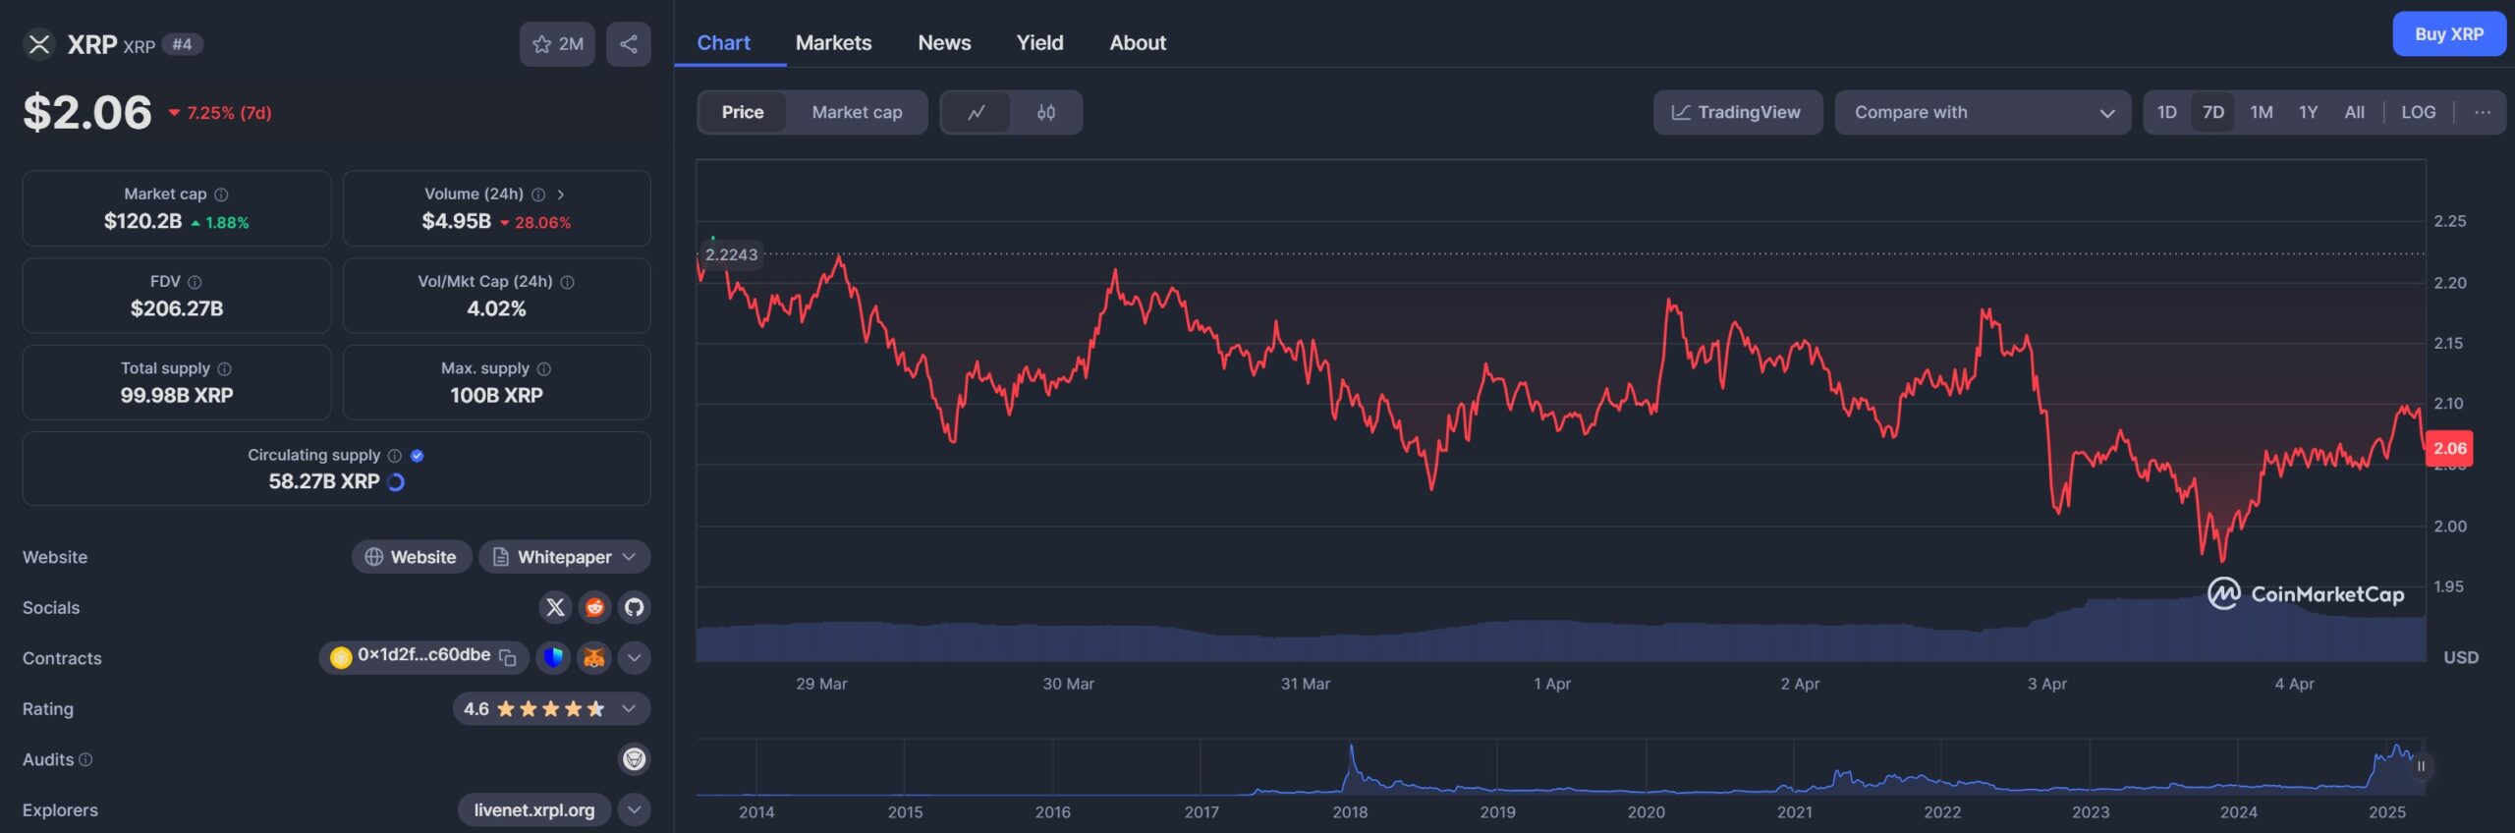Visit the XRP Website link

pyautogui.click(x=412, y=557)
